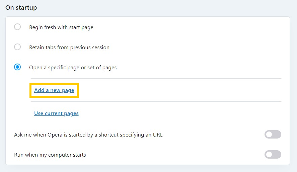Click the Use current pages link
Viewport: 297px width, 172px height.
[x=56, y=113]
